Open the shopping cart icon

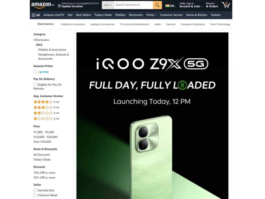click(226, 5)
